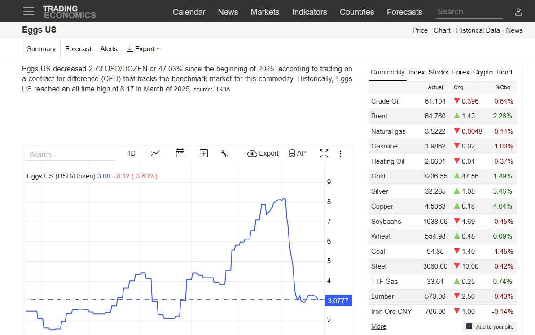This screenshot has width=535, height=335.
Task: Switch to the Bond tab
Action: [504, 72]
